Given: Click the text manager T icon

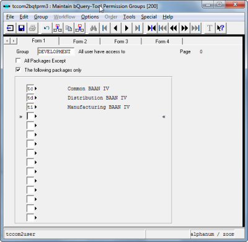Looking at the screenshot, I should tap(210, 28).
